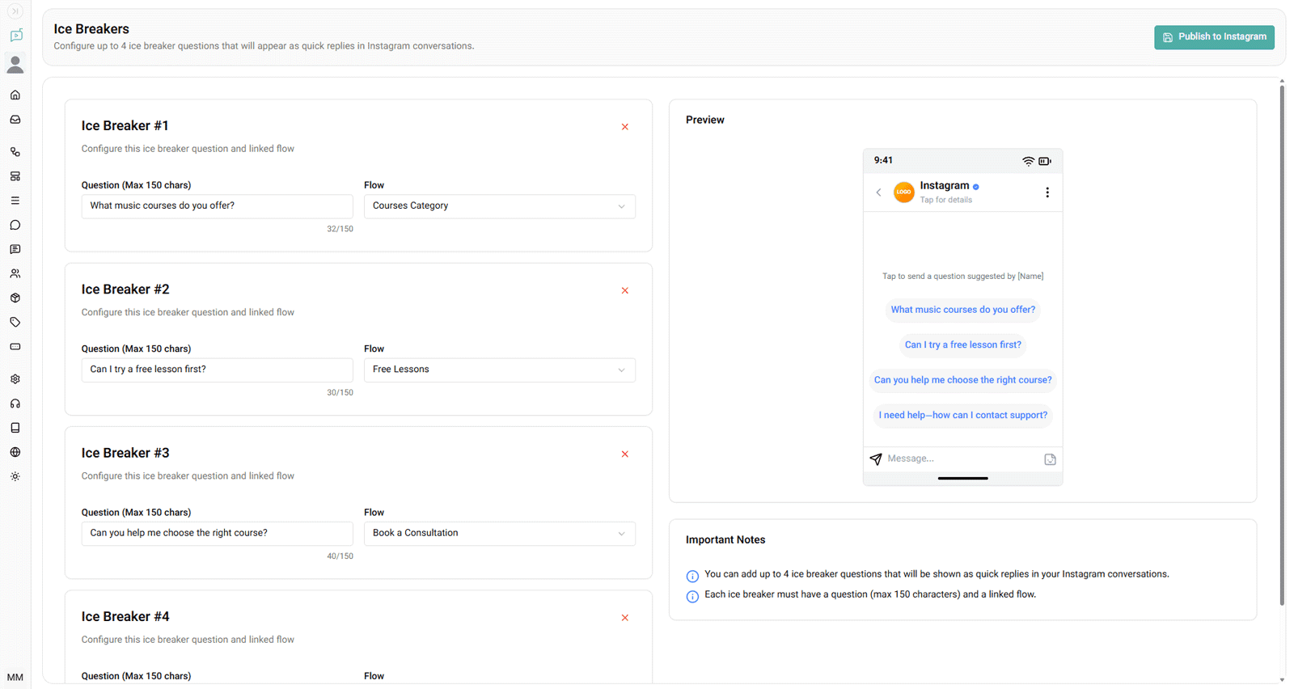Viewport: 1294px width, 689px height.
Task: Click the 'Ice Breaker #4' heading
Action: pyautogui.click(x=125, y=617)
